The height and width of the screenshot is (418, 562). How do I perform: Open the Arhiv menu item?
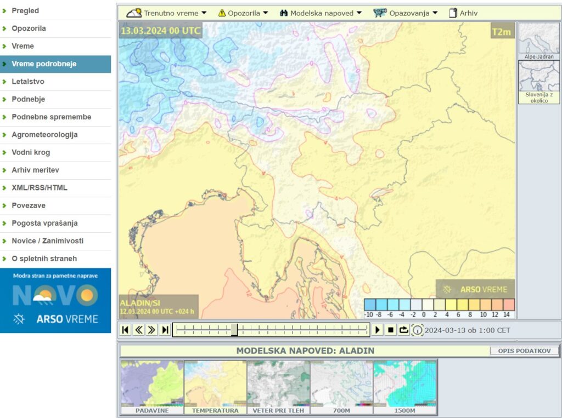463,13
